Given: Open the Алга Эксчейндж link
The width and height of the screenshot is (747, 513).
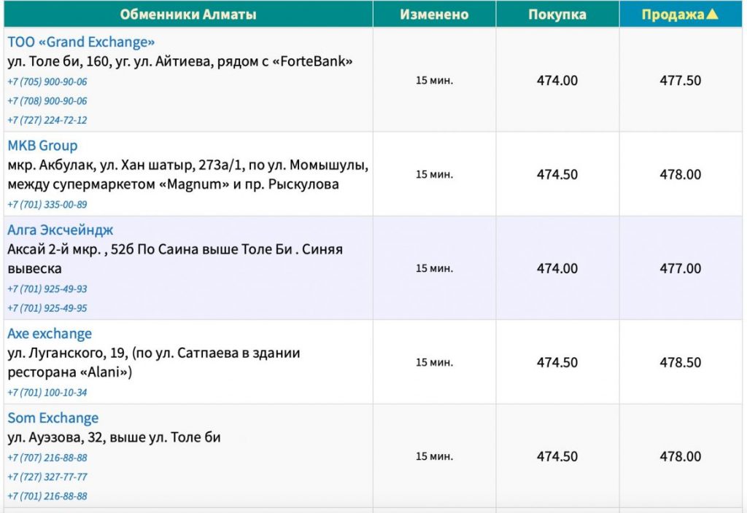Looking at the screenshot, I should click(60, 230).
